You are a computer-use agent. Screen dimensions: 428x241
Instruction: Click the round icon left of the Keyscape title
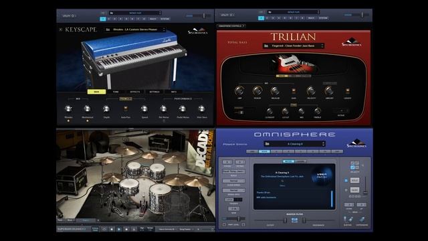tap(61, 29)
